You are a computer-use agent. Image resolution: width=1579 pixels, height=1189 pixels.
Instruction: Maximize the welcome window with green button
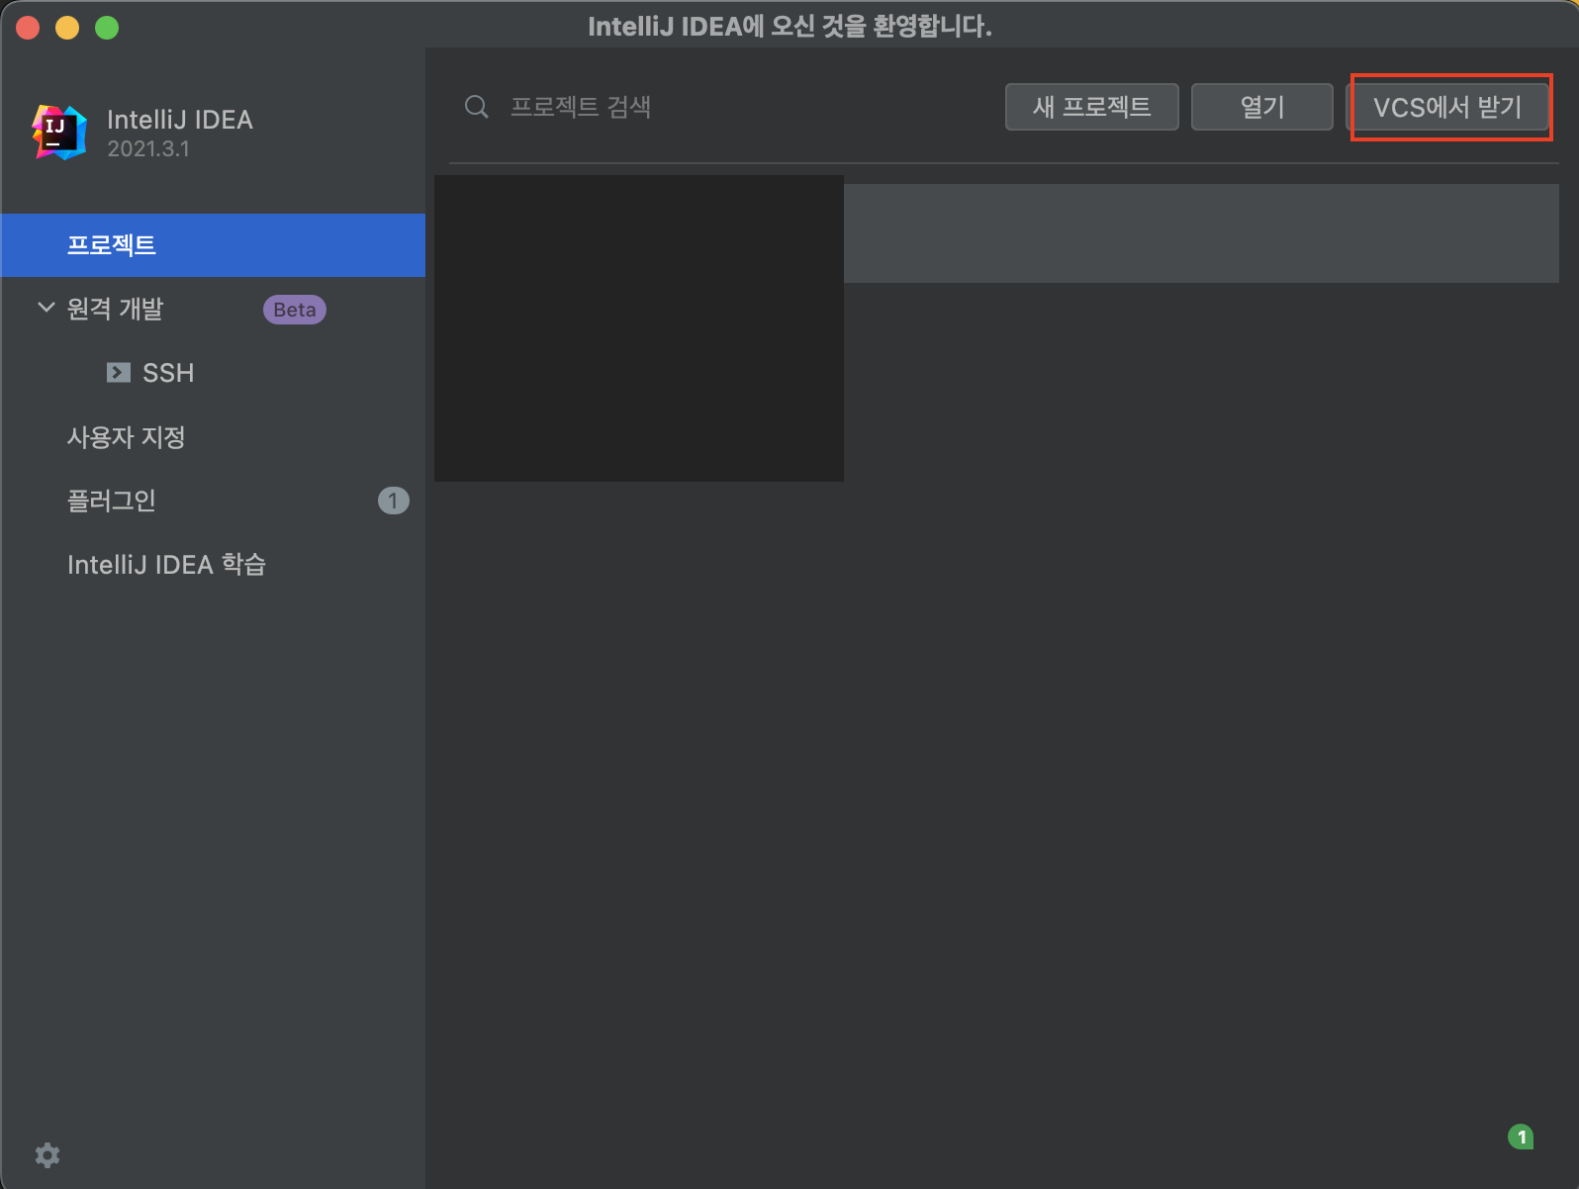tap(107, 28)
